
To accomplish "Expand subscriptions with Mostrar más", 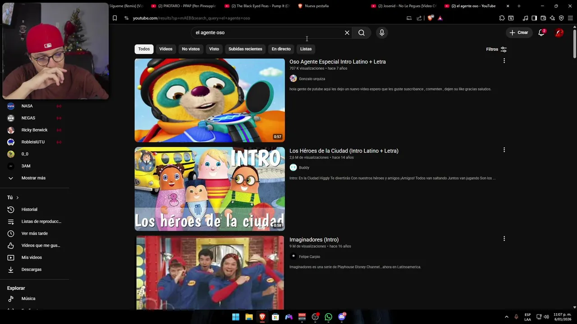I will click(34, 178).
